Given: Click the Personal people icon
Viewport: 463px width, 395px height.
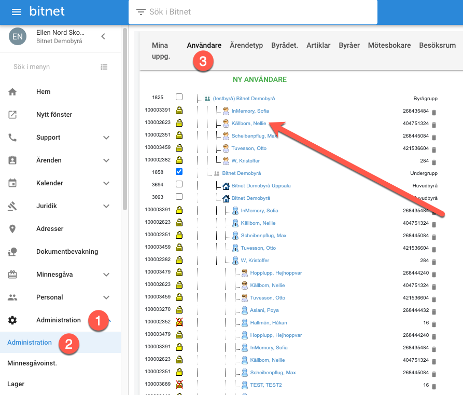Looking at the screenshot, I should coord(12,297).
